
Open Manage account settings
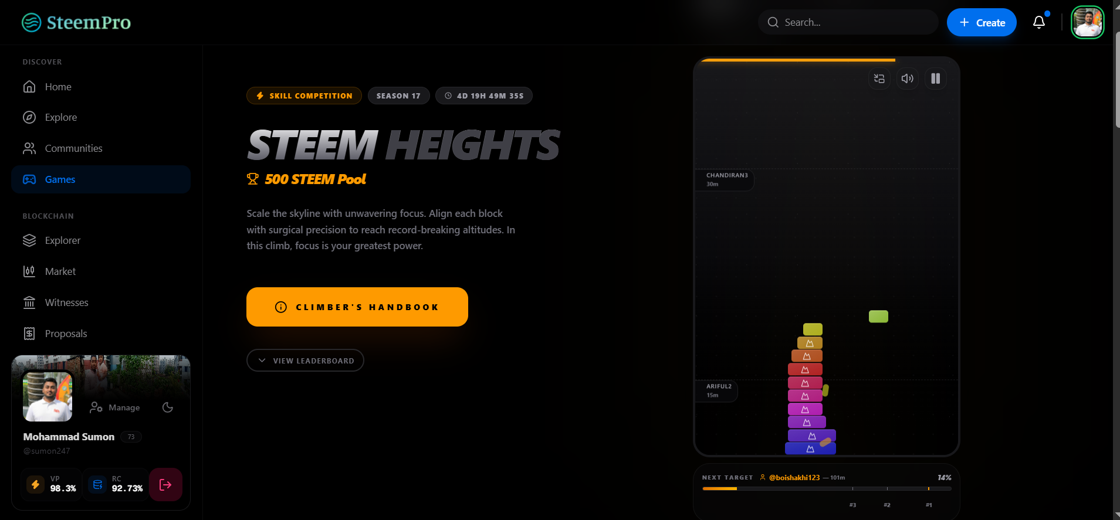115,407
